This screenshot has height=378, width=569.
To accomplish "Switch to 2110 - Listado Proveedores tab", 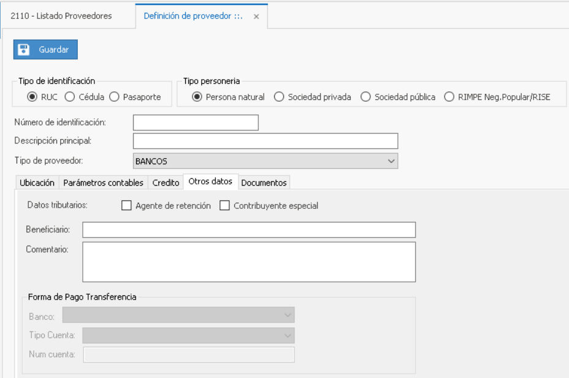I will point(61,16).
